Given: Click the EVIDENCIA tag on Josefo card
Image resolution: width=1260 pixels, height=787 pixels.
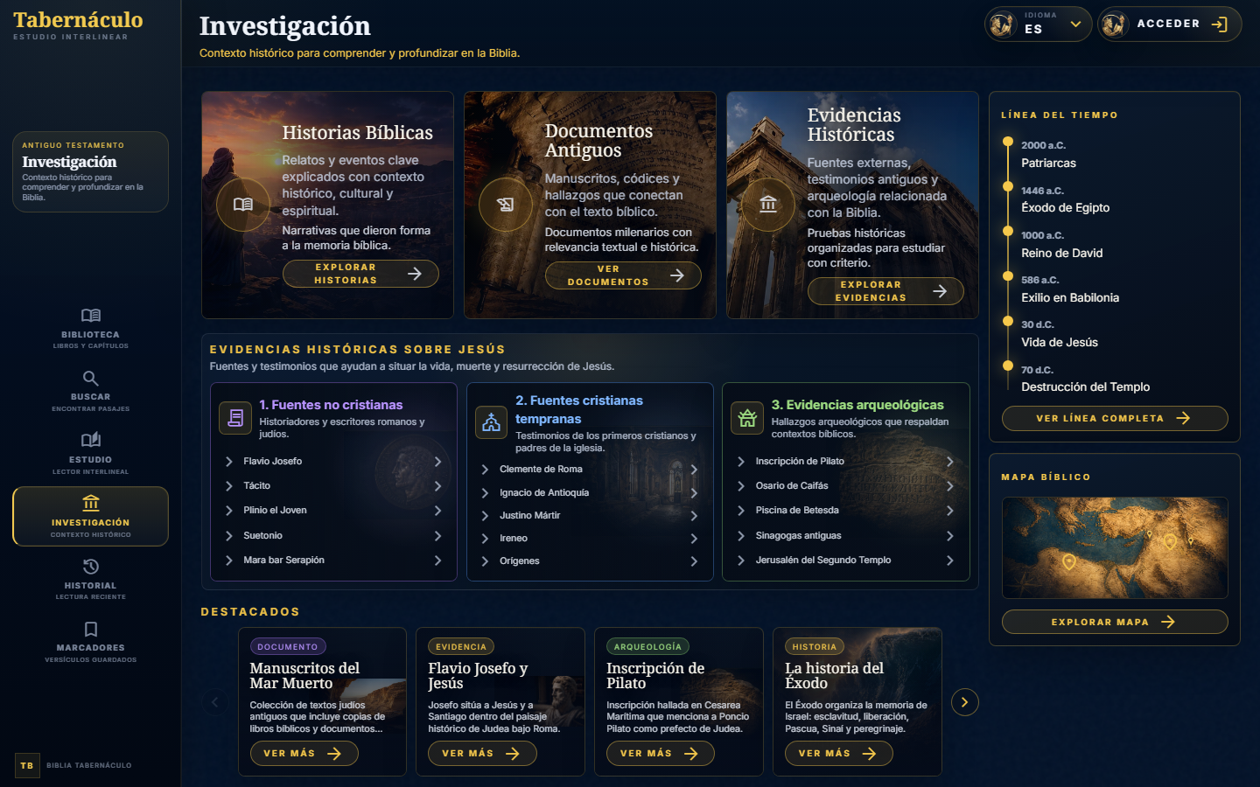Looking at the screenshot, I should click(x=461, y=647).
